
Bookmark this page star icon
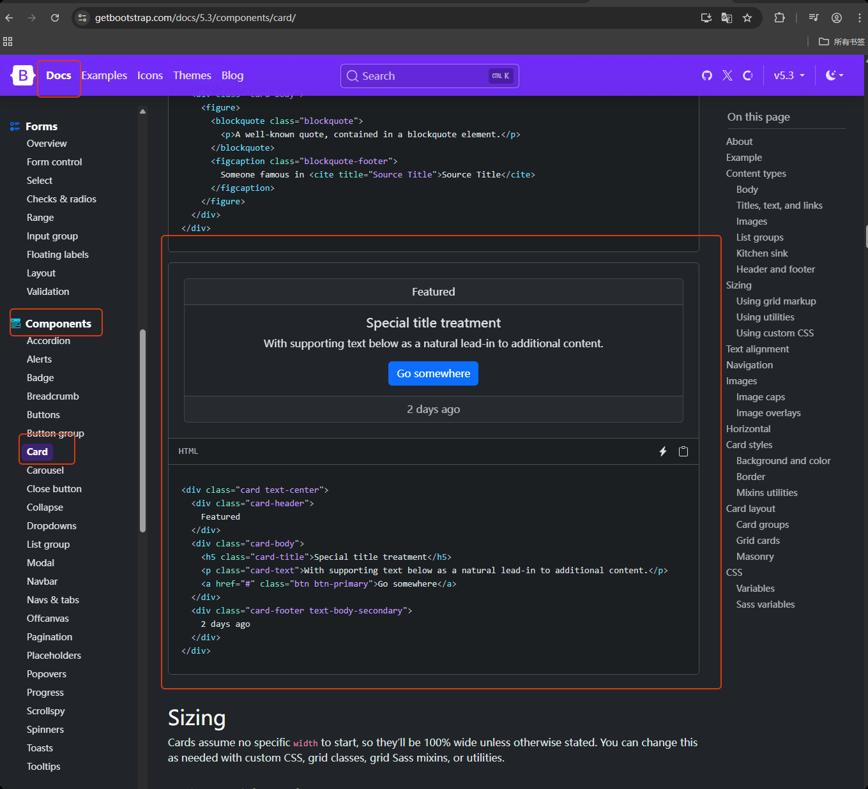click(x=747, y=18)
